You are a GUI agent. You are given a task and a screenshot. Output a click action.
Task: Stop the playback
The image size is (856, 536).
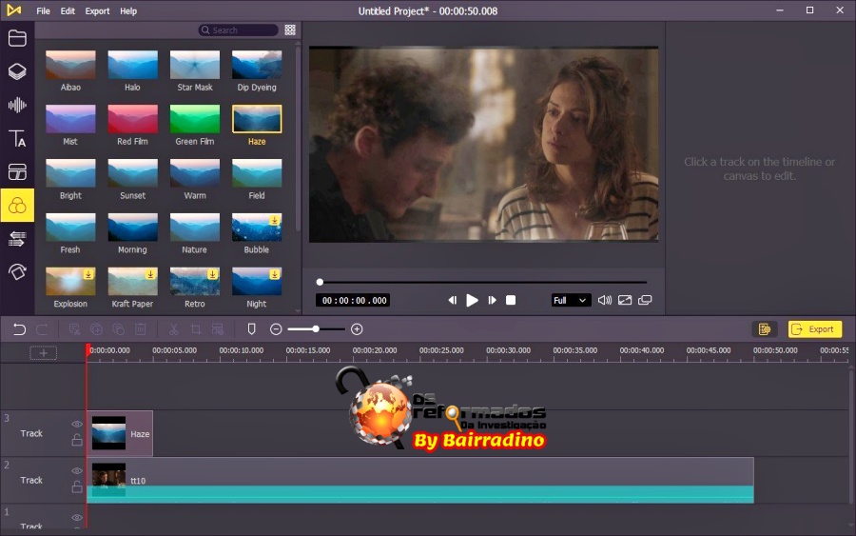[x=511, y=300]
